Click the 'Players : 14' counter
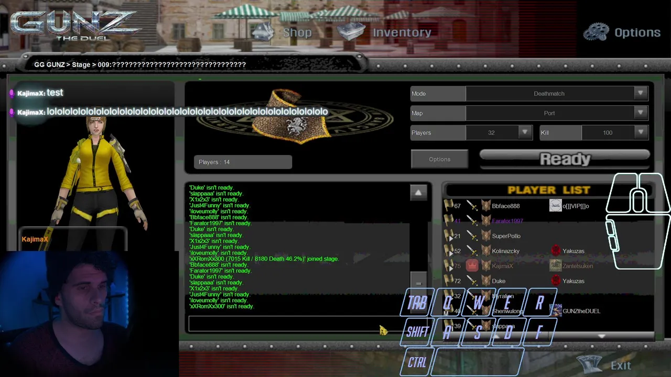 click(x=243, y=162)
